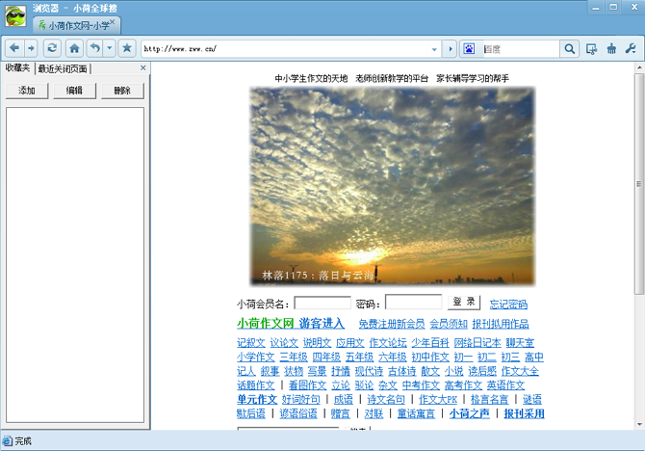This screenshot has width=645, height=451.
Task: Open the 会员须知 link
Action: click(449, 324)
